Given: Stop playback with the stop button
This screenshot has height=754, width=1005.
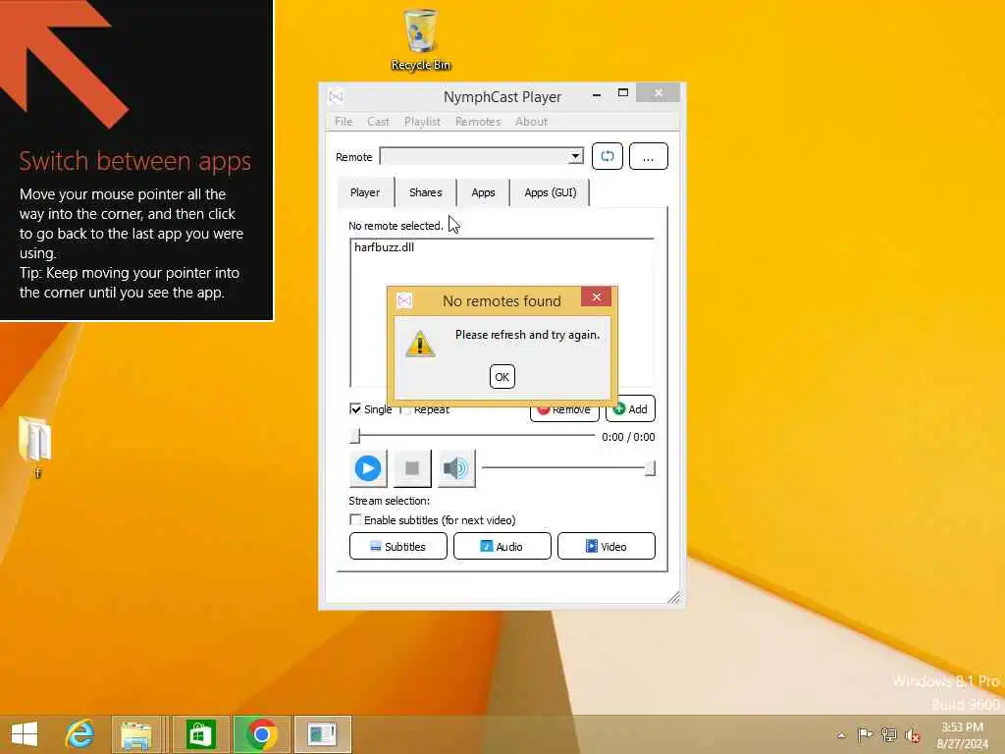Looking at the screenshot, I should 412,468.
